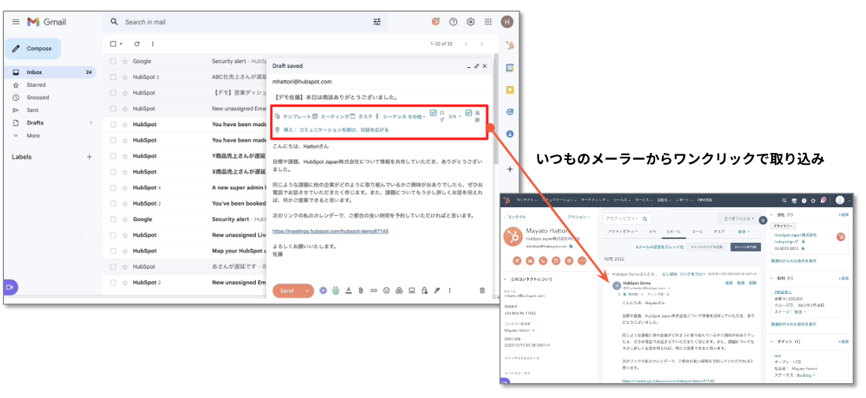Open the 3/4 log count dropdown
Screen dimensions: 866x398
tap(455, 117)
